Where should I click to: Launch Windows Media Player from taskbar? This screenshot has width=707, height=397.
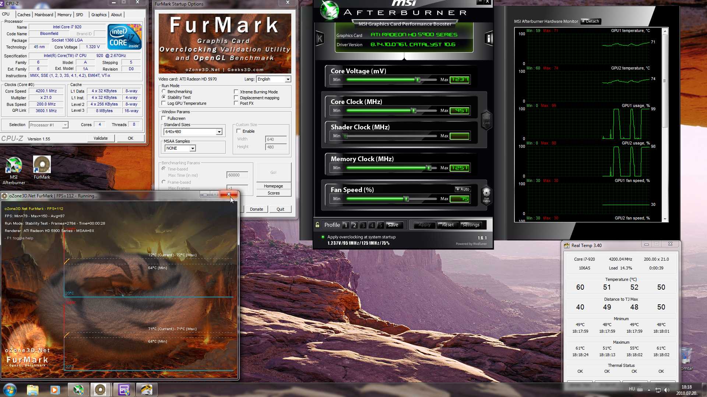(x=55, y=390)
